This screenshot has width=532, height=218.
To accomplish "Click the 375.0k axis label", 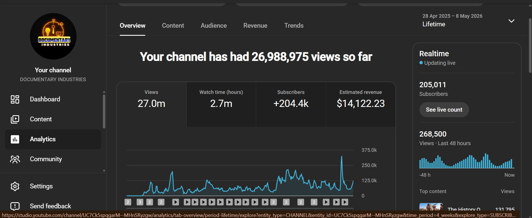I will pos(369,150).
